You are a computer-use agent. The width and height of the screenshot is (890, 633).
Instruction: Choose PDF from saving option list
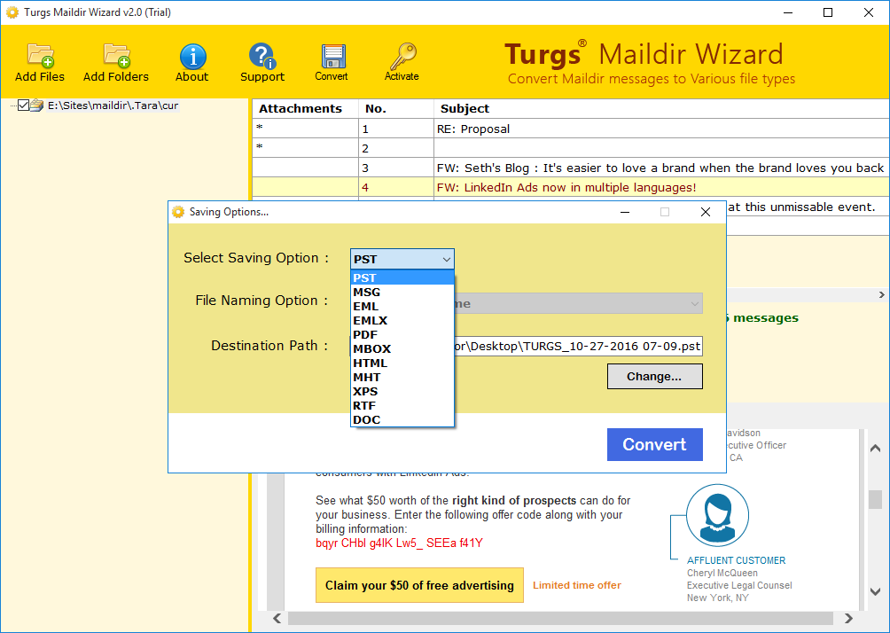402,334
